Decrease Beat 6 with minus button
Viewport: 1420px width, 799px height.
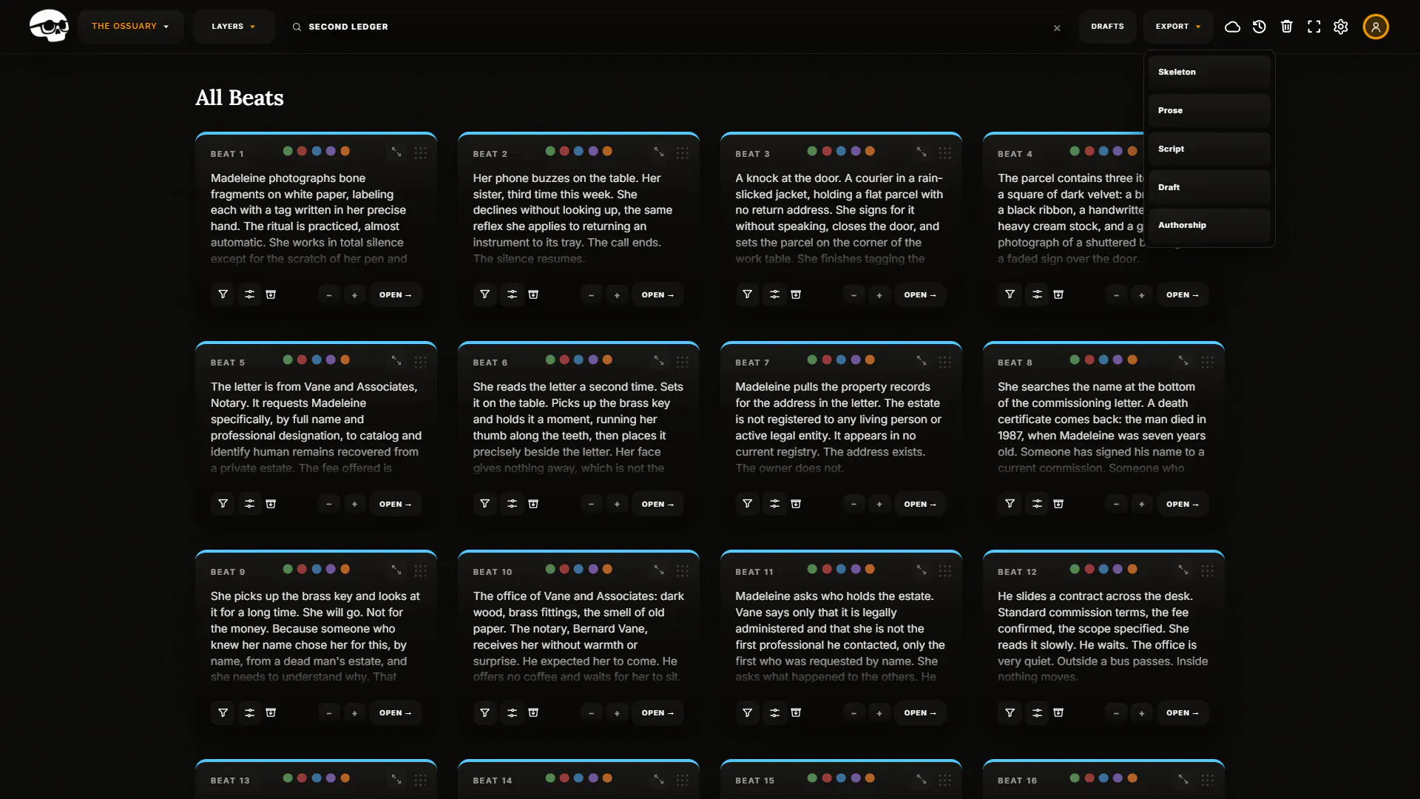pos(591,505)
